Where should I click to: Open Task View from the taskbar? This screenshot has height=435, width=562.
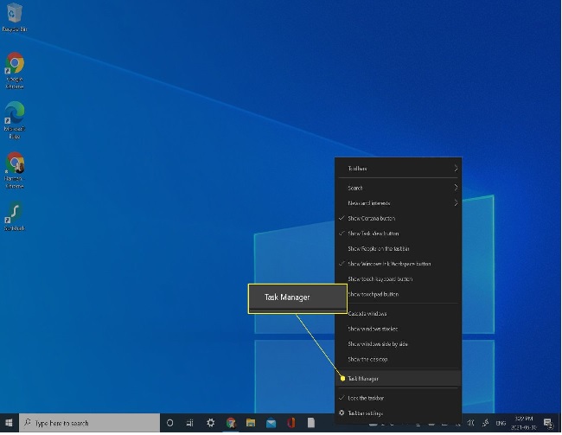(x=190, y=423)
